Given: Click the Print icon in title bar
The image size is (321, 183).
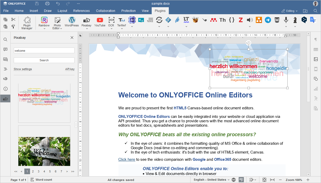Looking at the screenshot, I should click(x=47, y=4).
